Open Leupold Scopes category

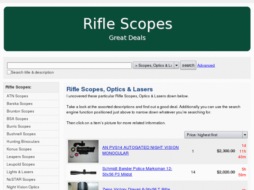pos(21,165)
